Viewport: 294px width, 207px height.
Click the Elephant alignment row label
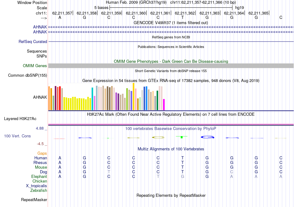coord(39,177)
